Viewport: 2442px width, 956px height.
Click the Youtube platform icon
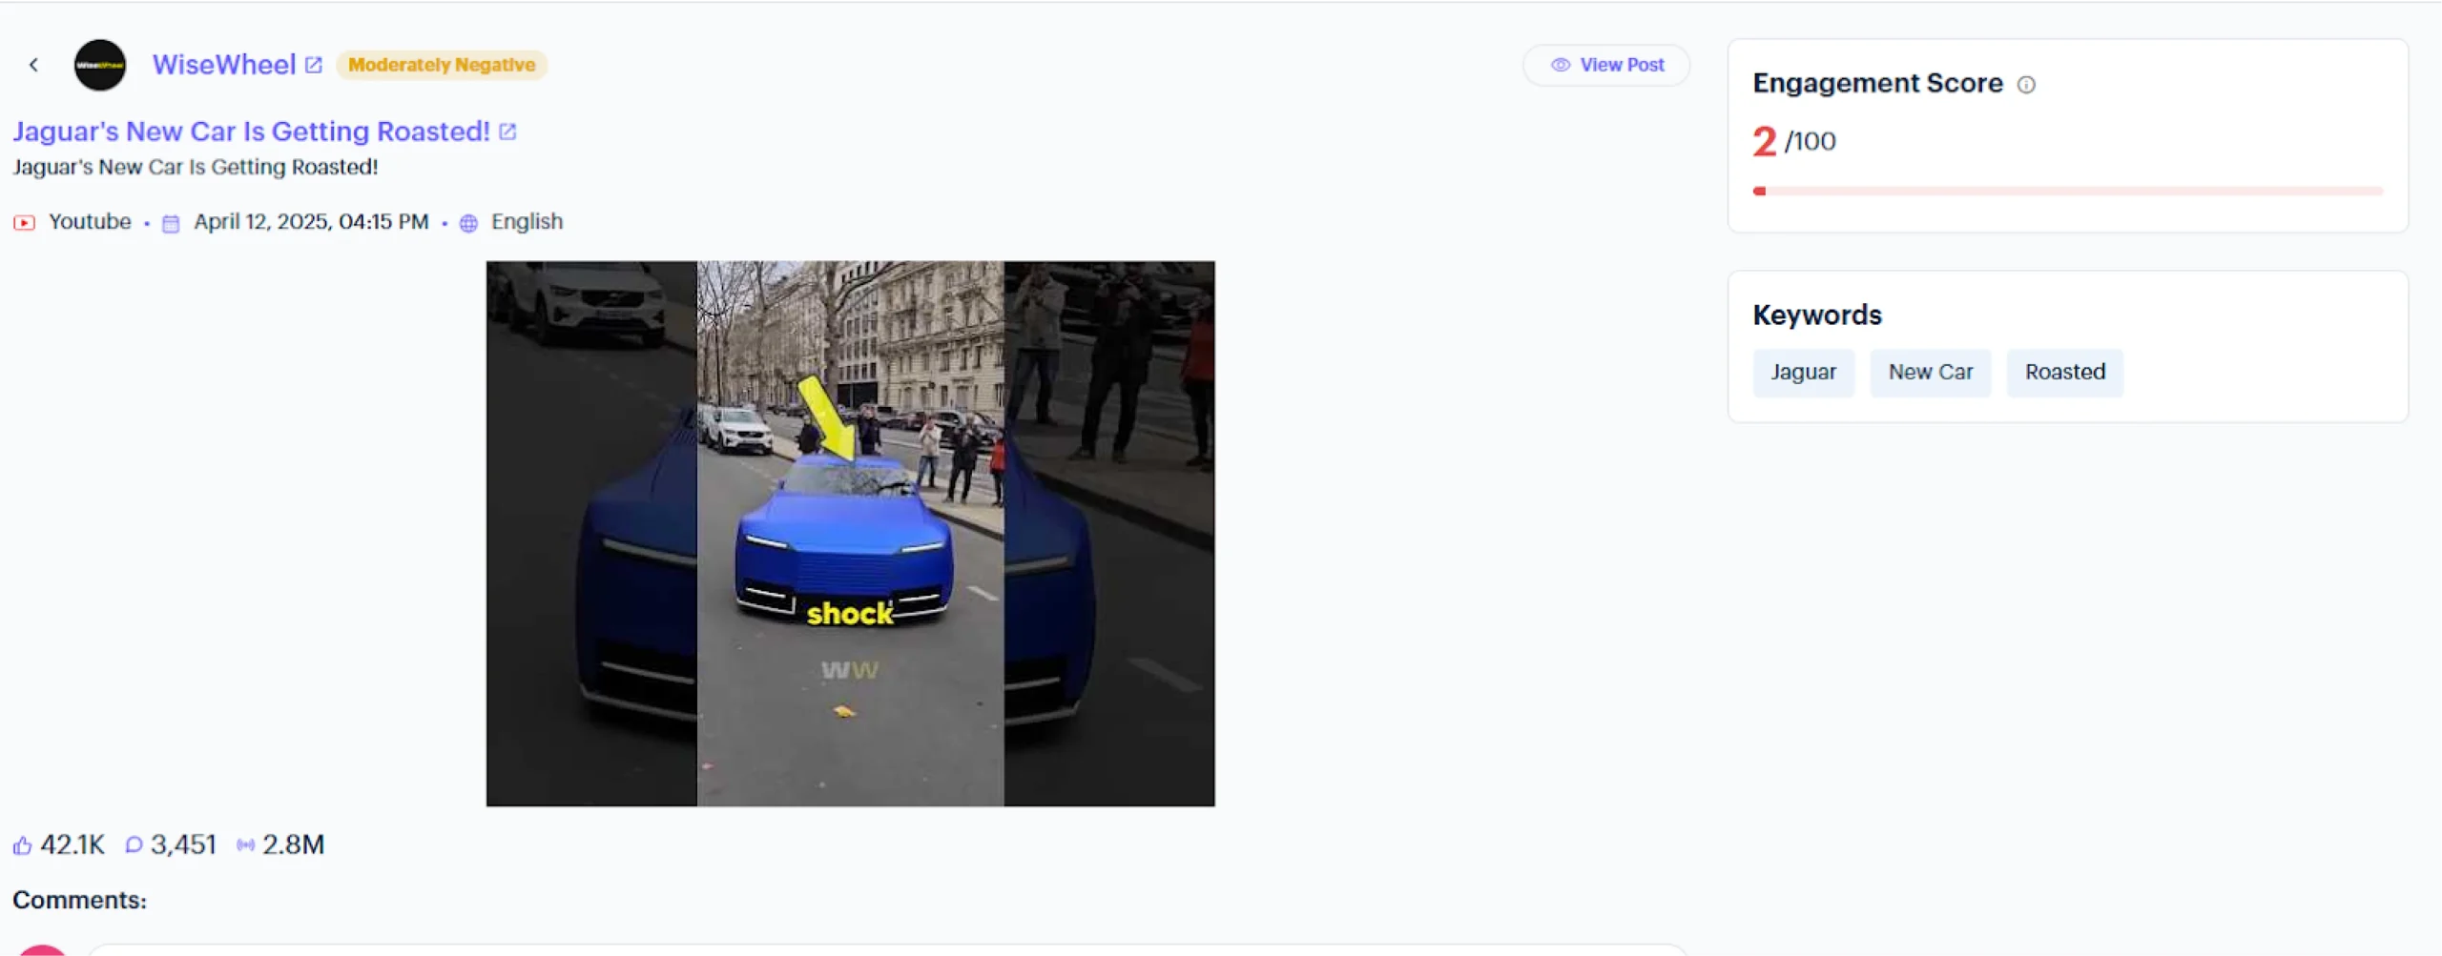(x=24, y=223)
